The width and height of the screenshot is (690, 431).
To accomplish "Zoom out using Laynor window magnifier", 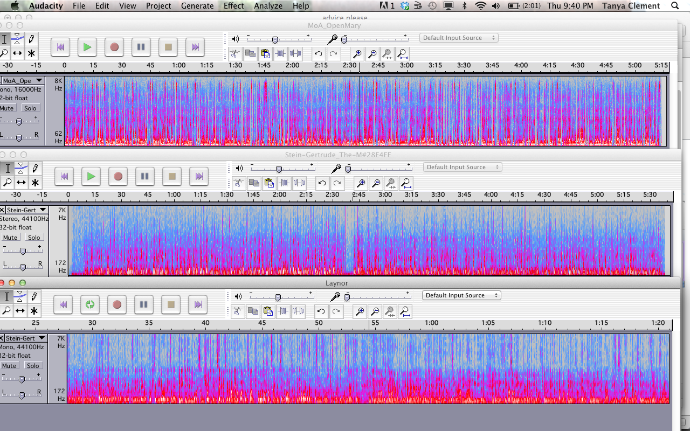I will click(375, 311).
